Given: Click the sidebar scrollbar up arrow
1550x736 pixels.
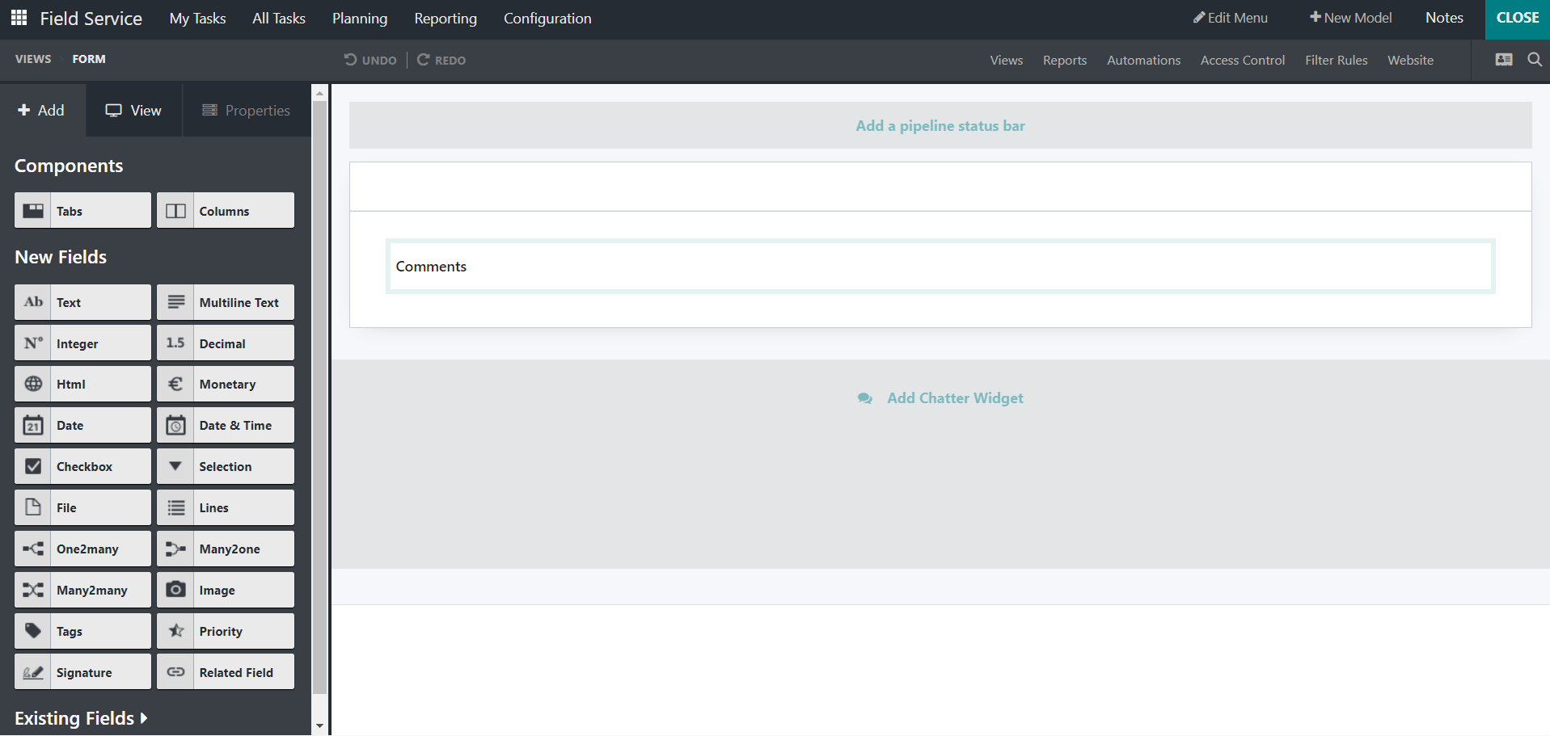Looking at the screenshot, I should tap(320, 93).
